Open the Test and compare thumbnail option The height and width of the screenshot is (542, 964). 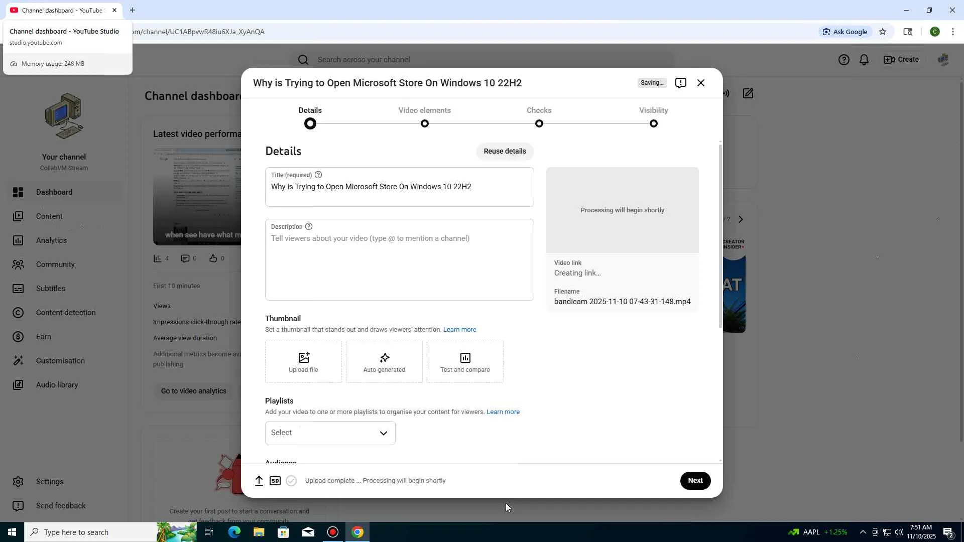pyautogui.click(x=465, y=362)
